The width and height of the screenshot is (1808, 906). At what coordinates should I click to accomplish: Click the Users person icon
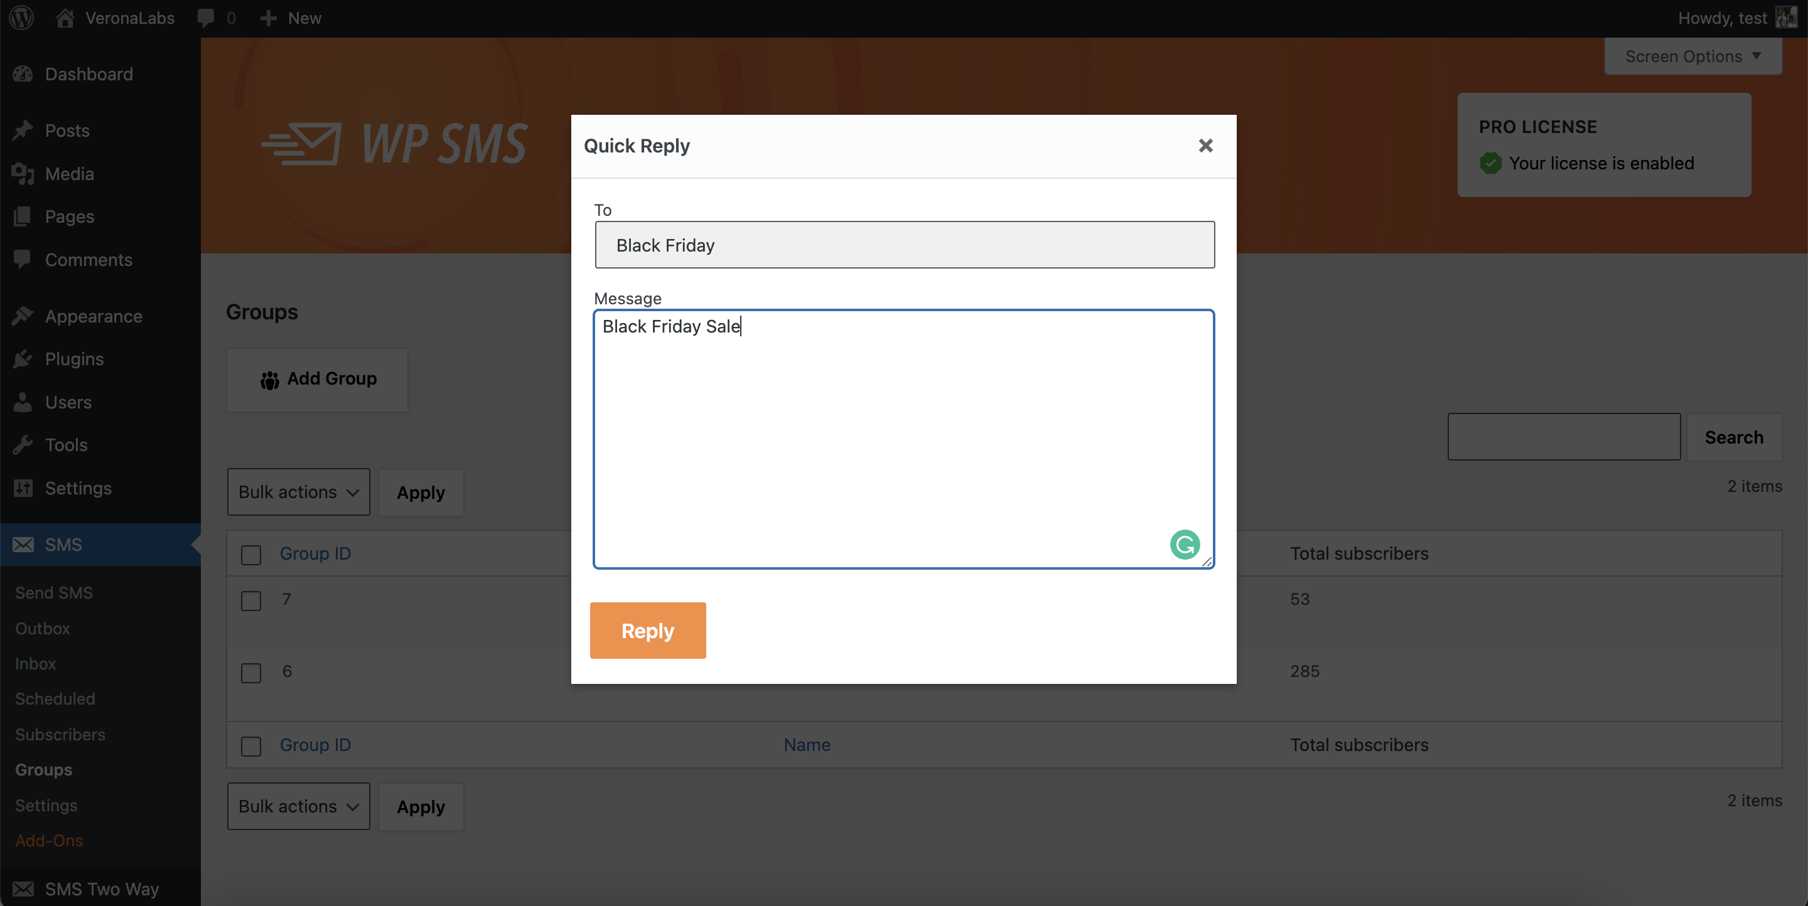tap(23, 402)
